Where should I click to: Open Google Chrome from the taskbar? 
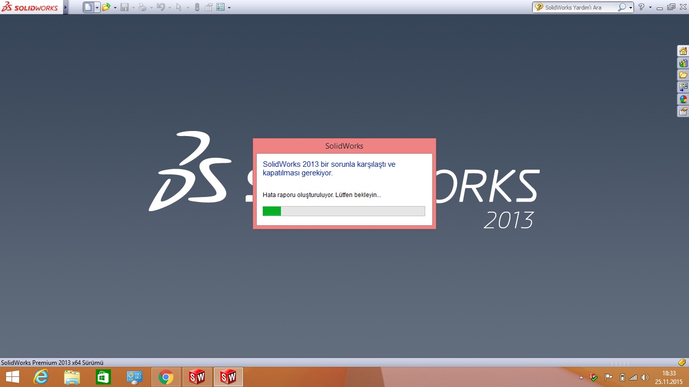click(166, 376)
